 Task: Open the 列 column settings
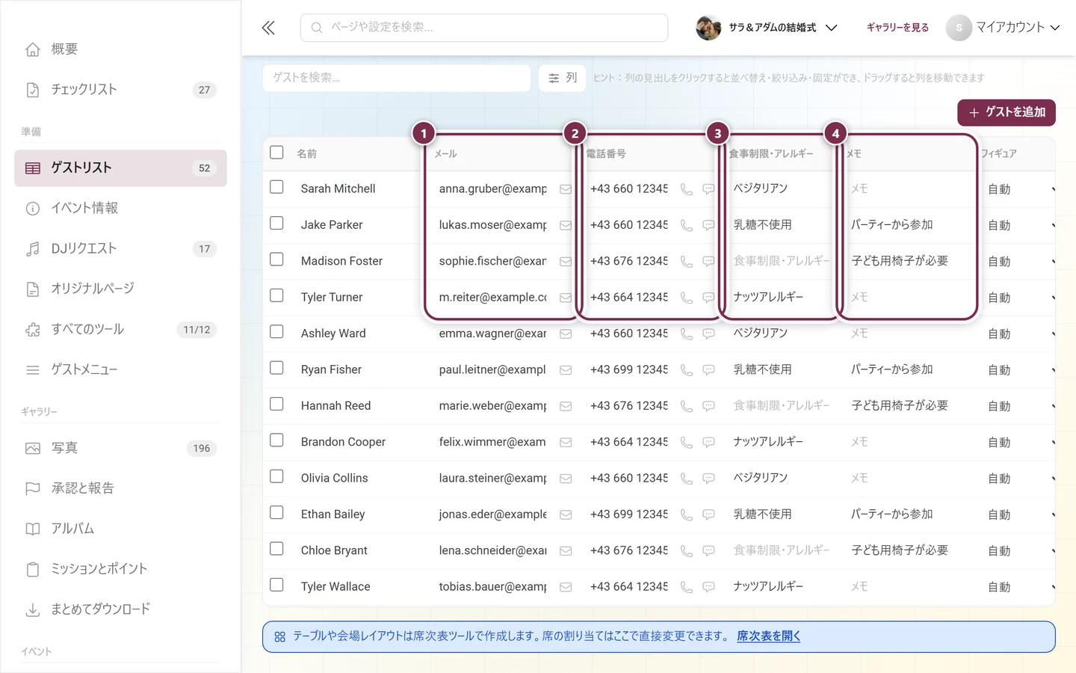(x=563, y=78)
